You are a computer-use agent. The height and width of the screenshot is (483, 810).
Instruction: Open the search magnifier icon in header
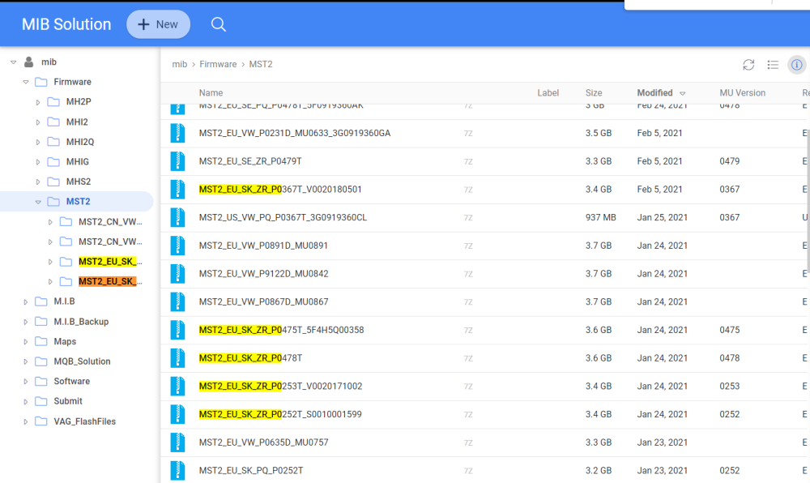(x=219, y=24)
